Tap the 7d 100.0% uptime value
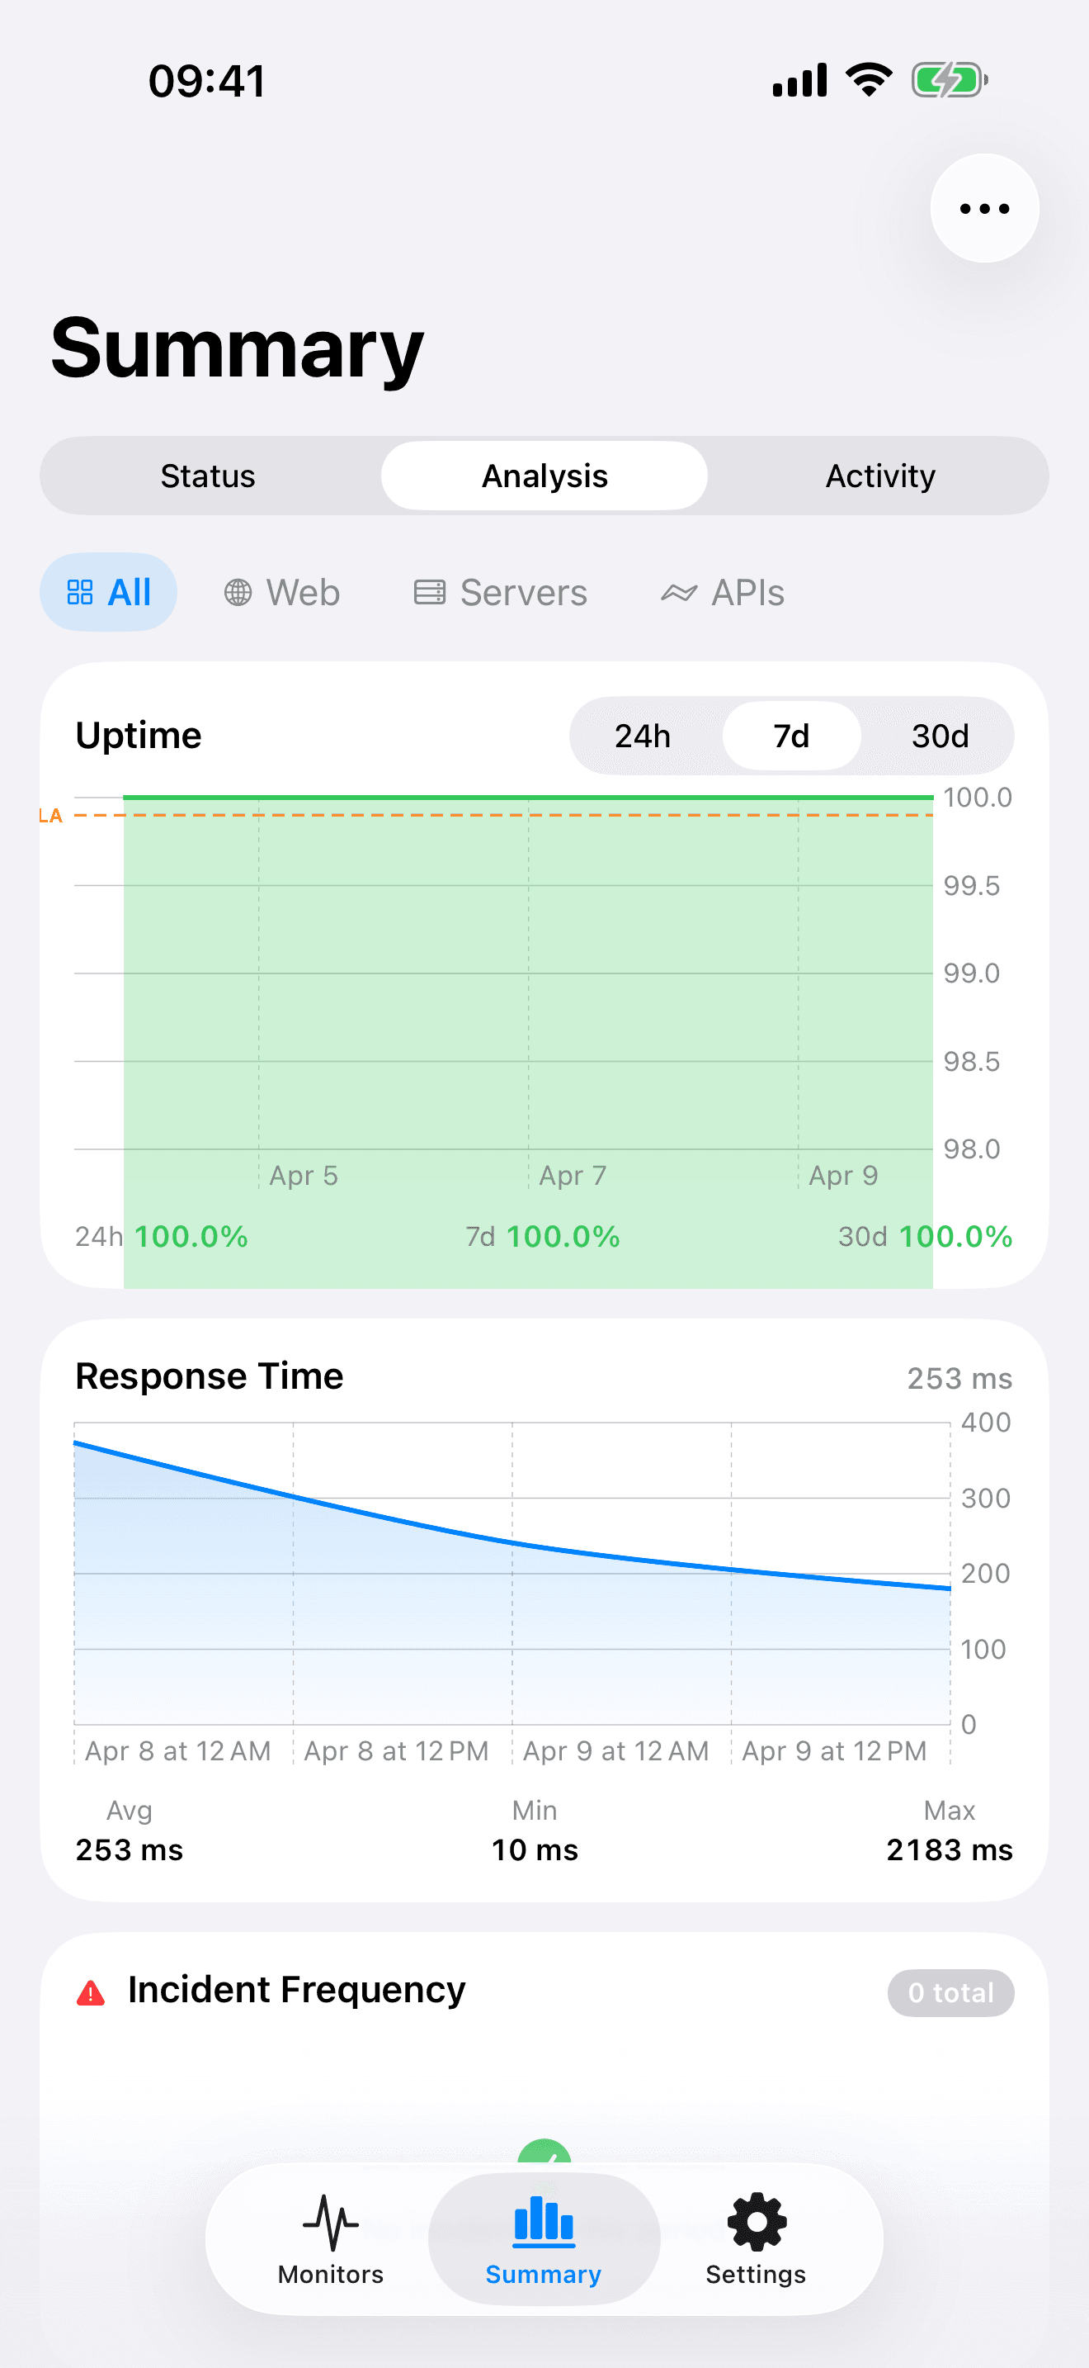 click(x=544, y=1236)
